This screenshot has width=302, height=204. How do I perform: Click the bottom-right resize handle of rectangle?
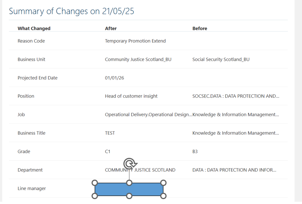tap(163, 196)
